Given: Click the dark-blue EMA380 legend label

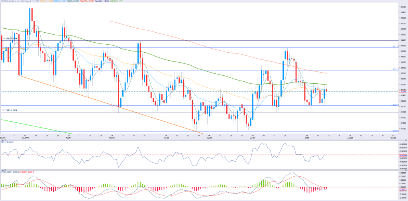Looking at the screenshot, I should pos(101,1).
